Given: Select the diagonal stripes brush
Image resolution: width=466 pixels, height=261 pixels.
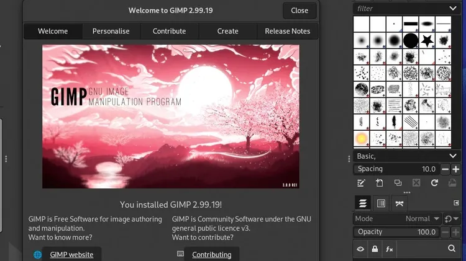Looking at the screenshot, I should tap(411, 122).
